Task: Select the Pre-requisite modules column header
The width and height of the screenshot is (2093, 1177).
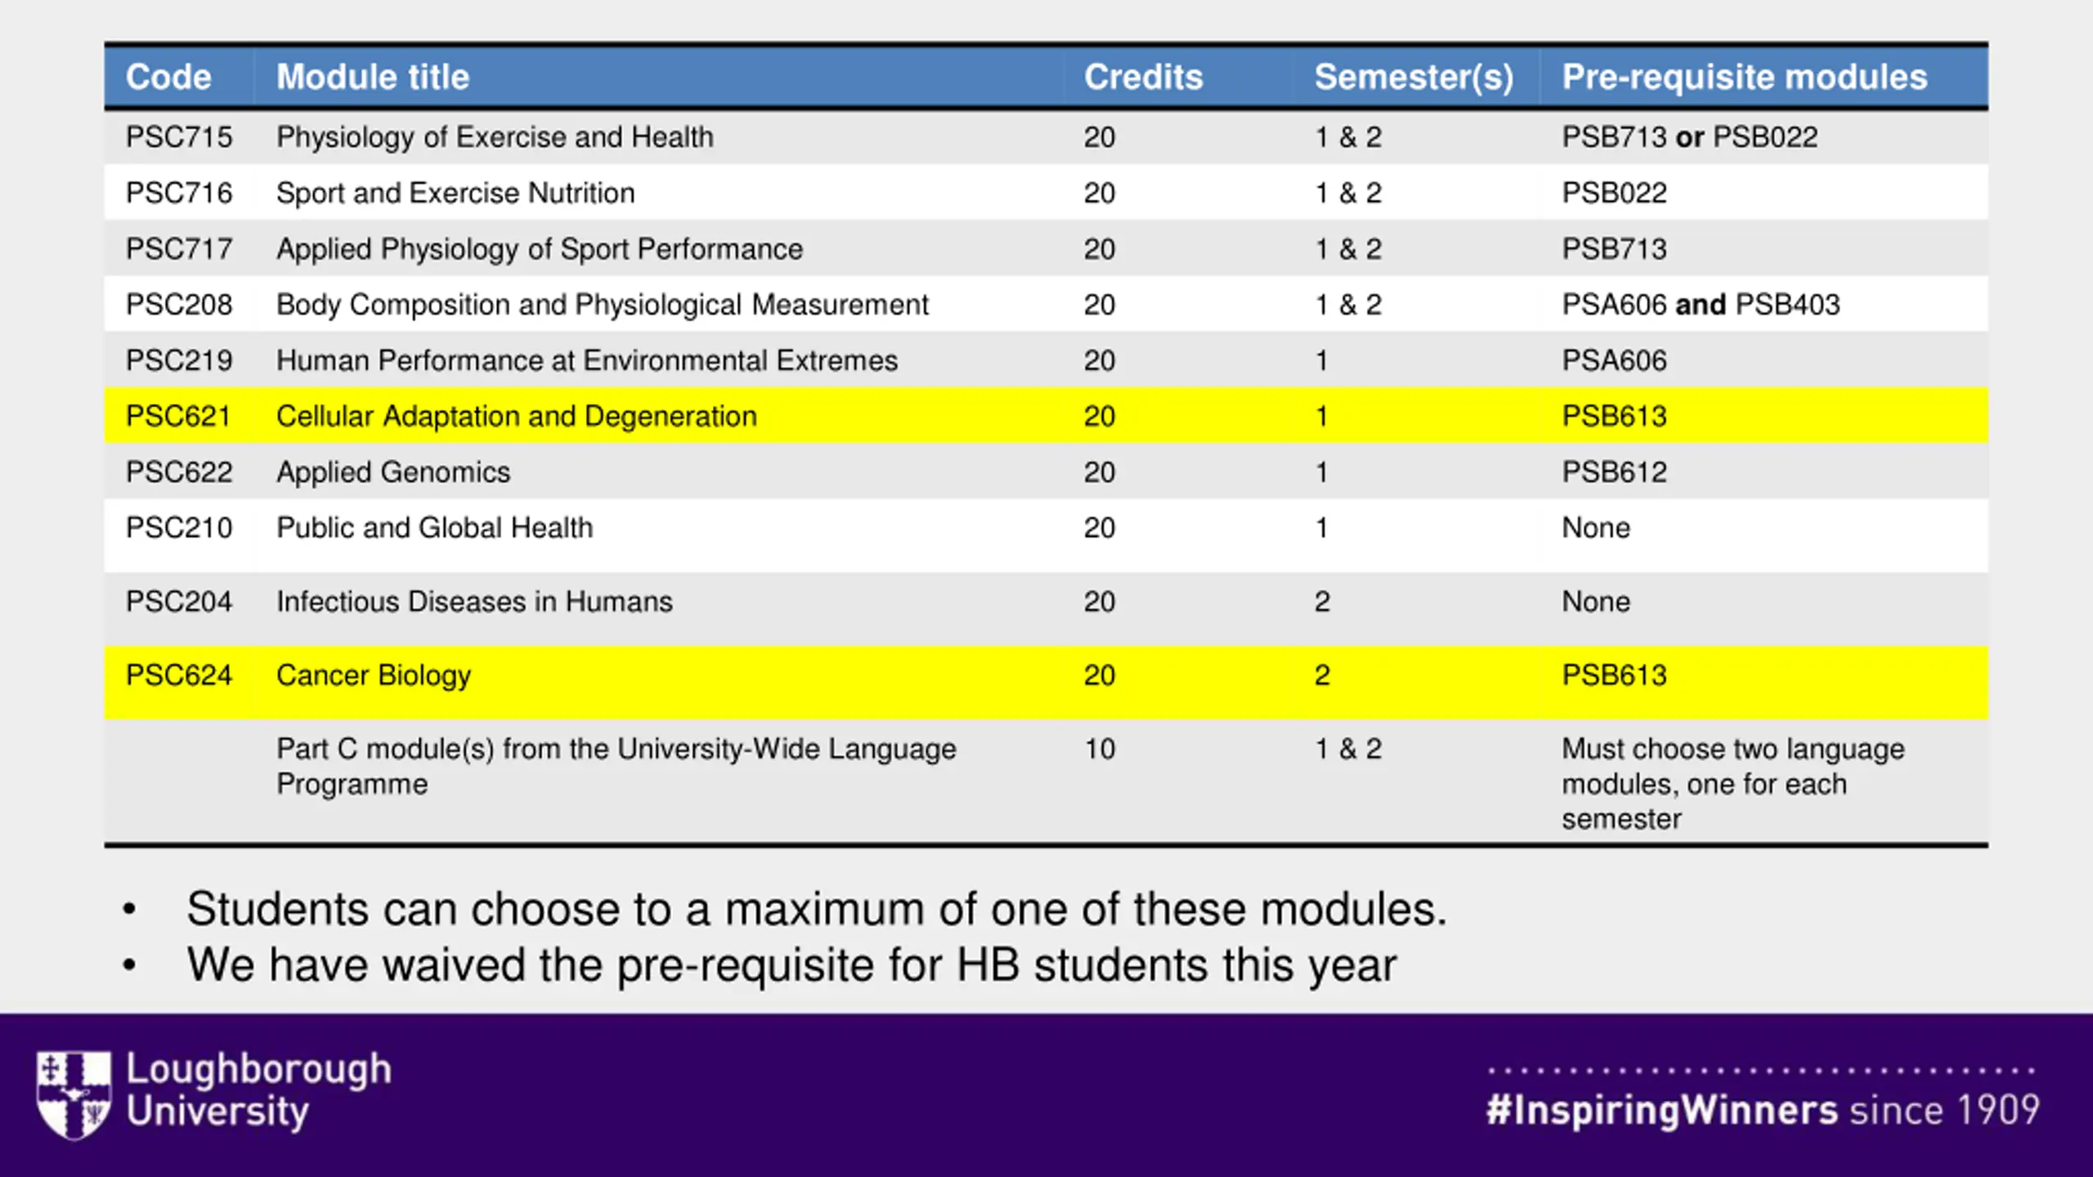Action: pyautogui.click(x=1745, y=77)
